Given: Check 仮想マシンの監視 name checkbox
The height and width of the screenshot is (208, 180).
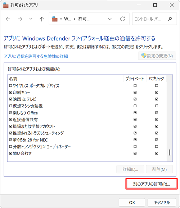Looking at the screenshot, I should [x=11, y=106].
